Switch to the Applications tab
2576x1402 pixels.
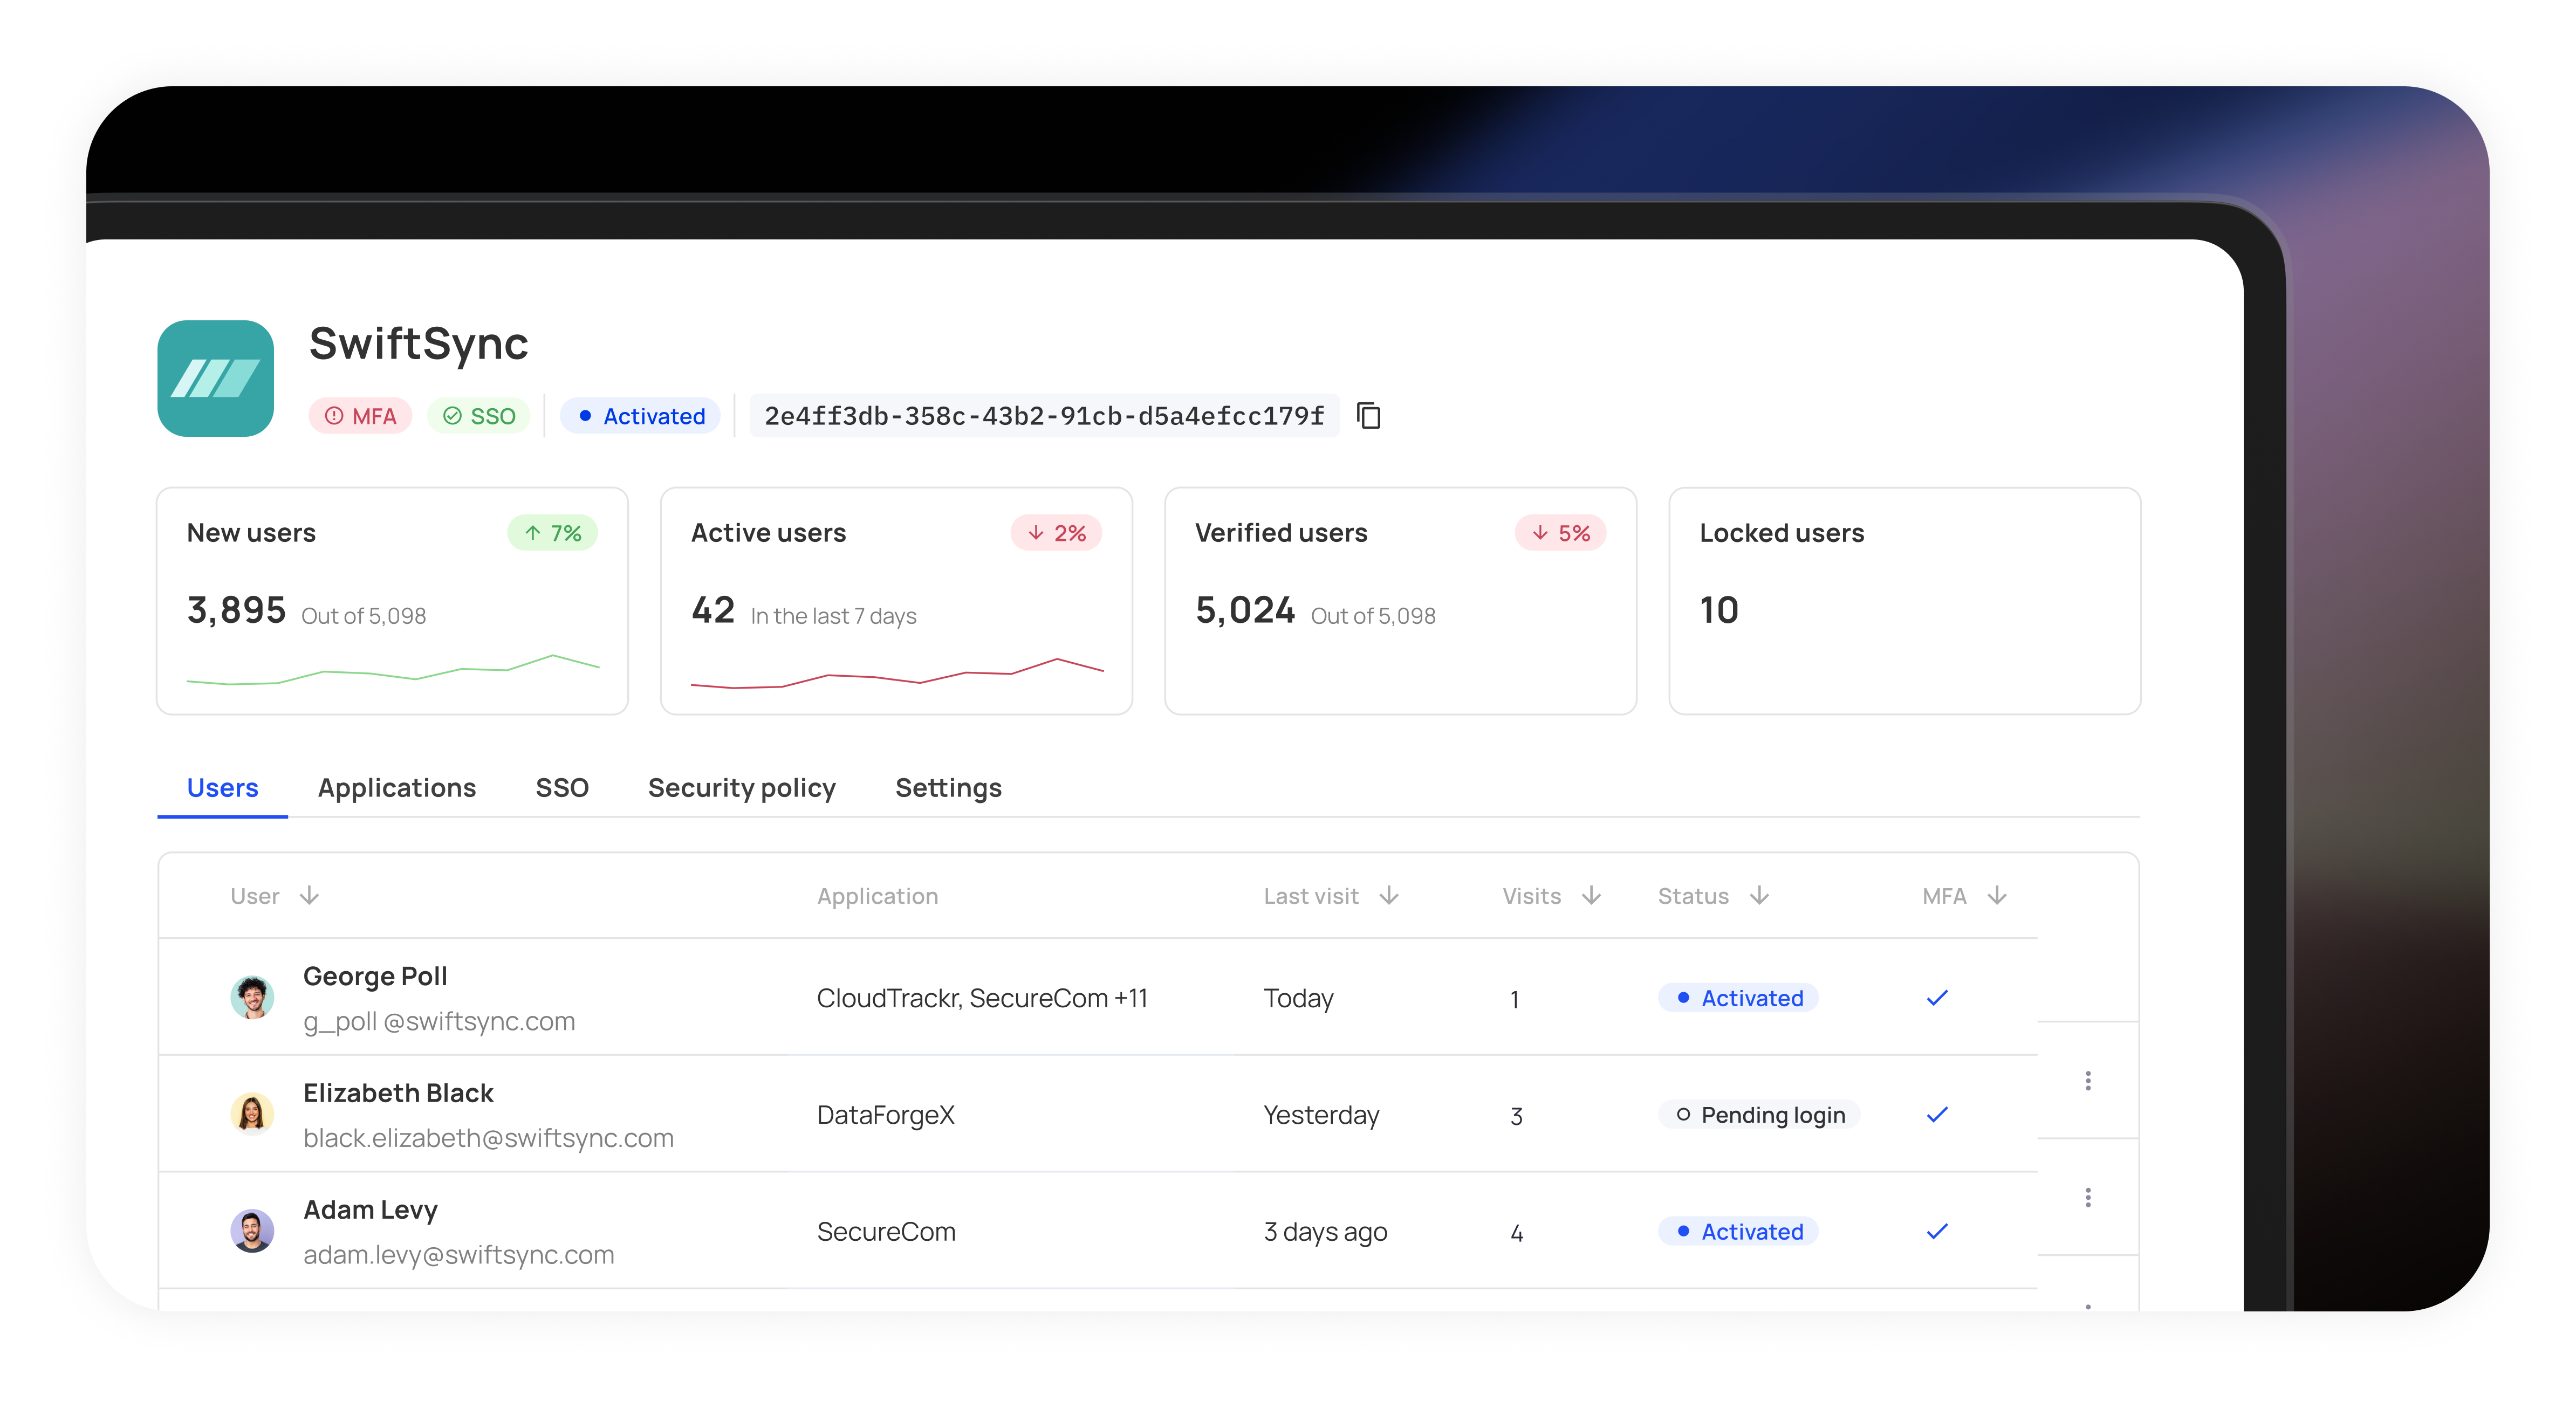(397, 788)
